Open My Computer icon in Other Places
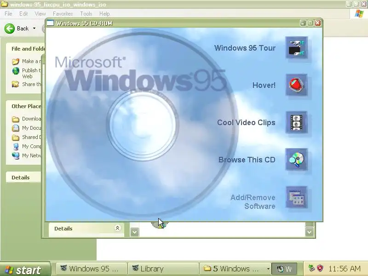The width and height of the screenshot is (368, 276). (16, 146)
